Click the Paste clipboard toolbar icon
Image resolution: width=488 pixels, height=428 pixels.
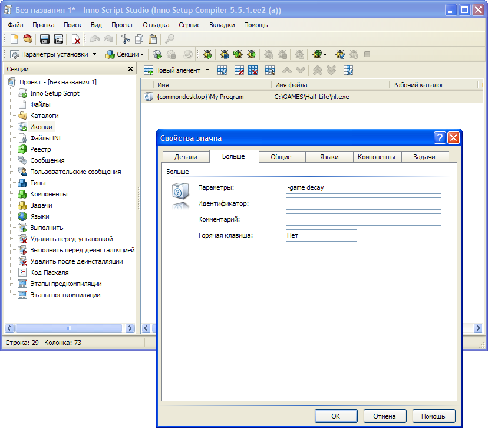[153, 39]
